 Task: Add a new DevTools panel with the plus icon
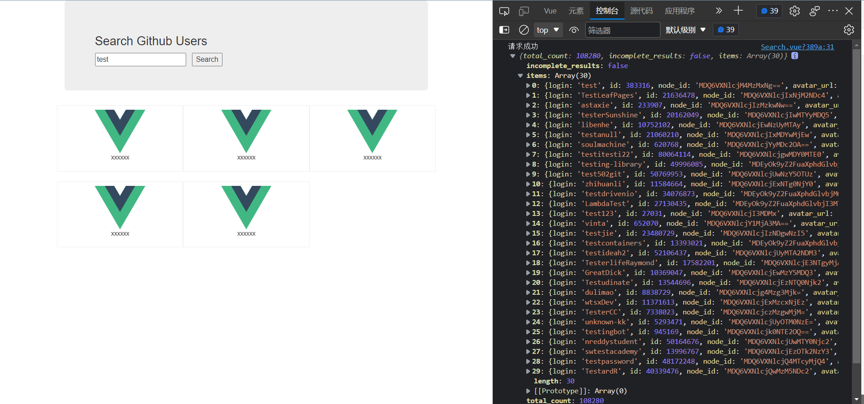(x=737, y=11)
